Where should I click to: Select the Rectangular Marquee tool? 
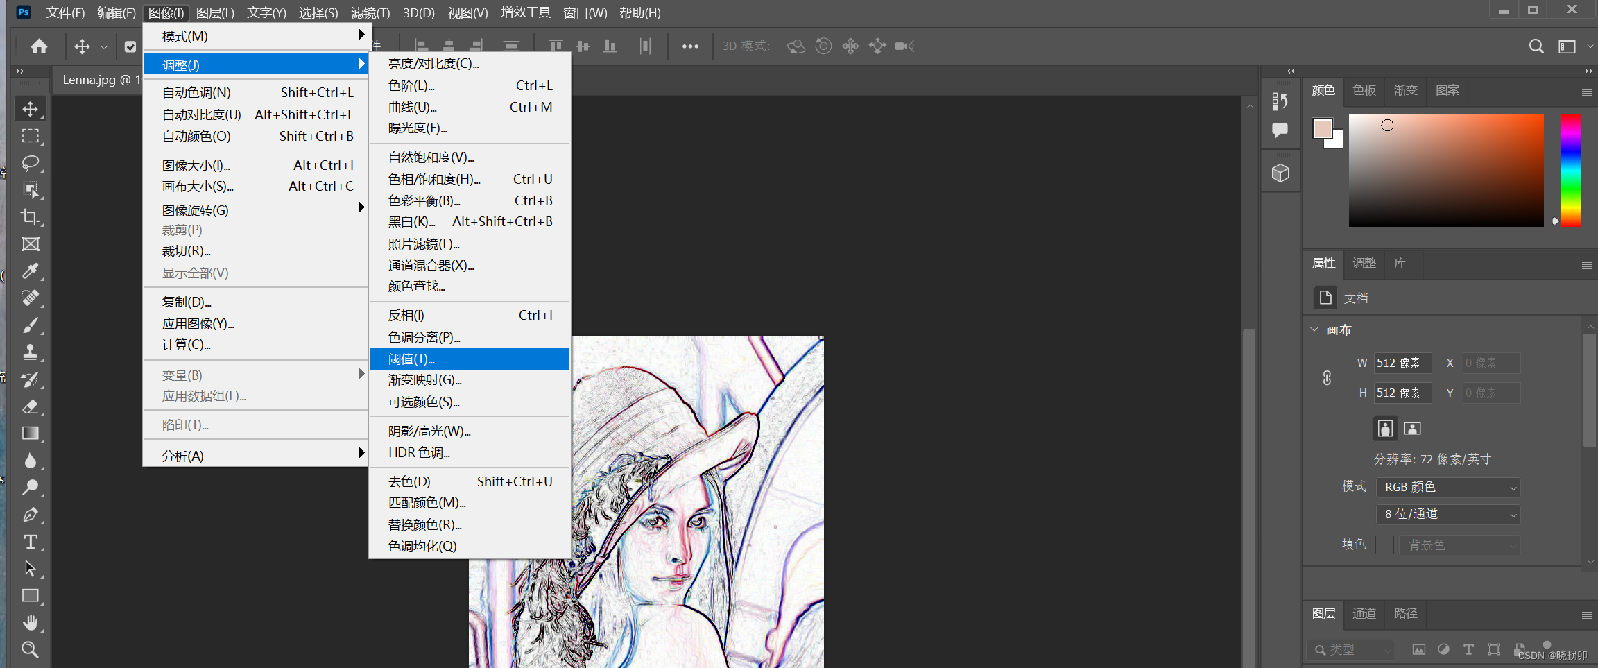click(x=30, y=135)
